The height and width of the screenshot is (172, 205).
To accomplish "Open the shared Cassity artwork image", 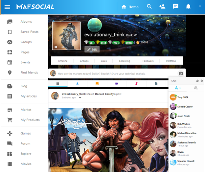I will tap(108, 140).
